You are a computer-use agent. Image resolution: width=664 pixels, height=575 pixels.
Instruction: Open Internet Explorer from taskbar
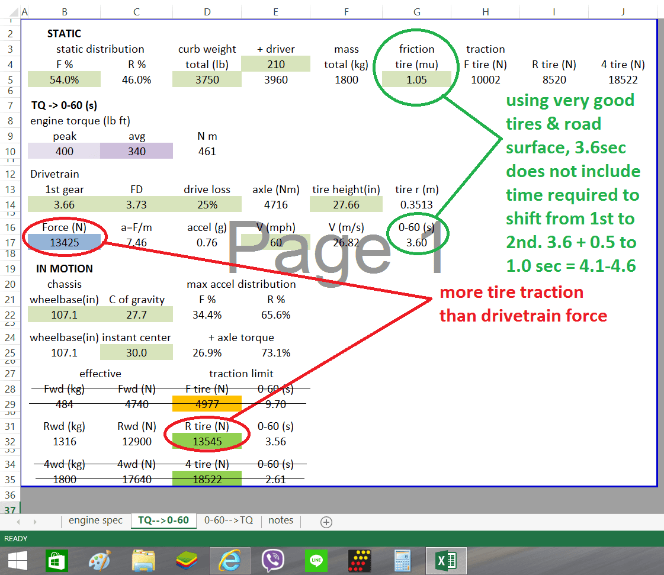pyautogui.click(x=230, y=561)
